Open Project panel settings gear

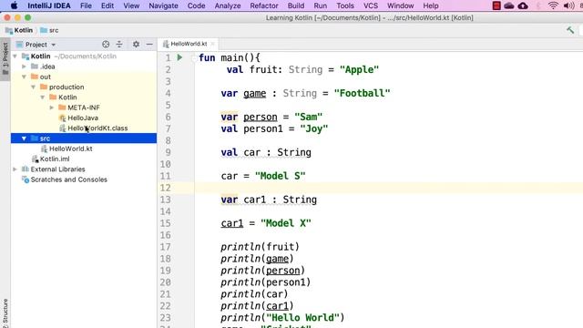[136, 45]
